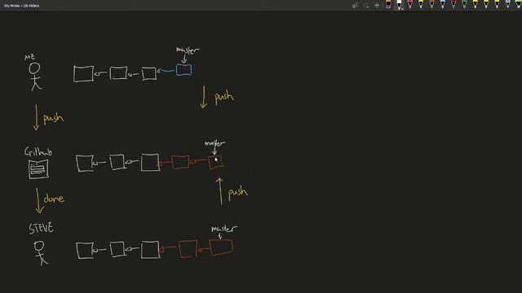Activate the Lasso Select tool

tap(366, 6)
